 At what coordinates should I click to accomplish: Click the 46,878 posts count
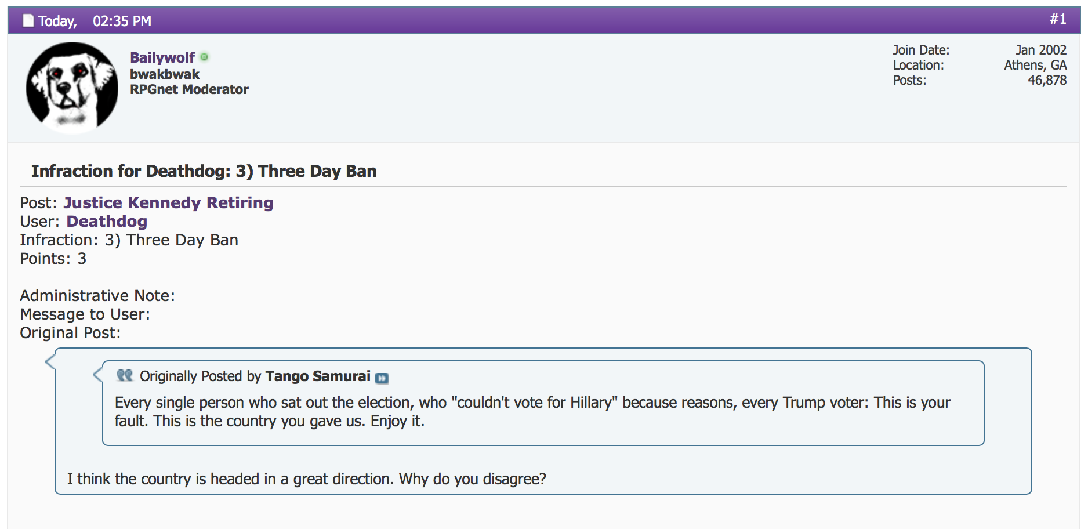coord(1047,80)
